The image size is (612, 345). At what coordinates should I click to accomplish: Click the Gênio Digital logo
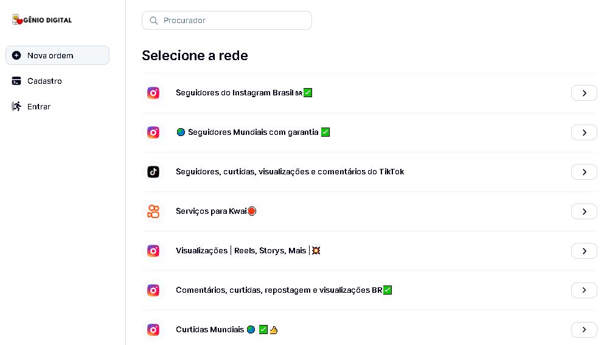click(x=42, y=20)
